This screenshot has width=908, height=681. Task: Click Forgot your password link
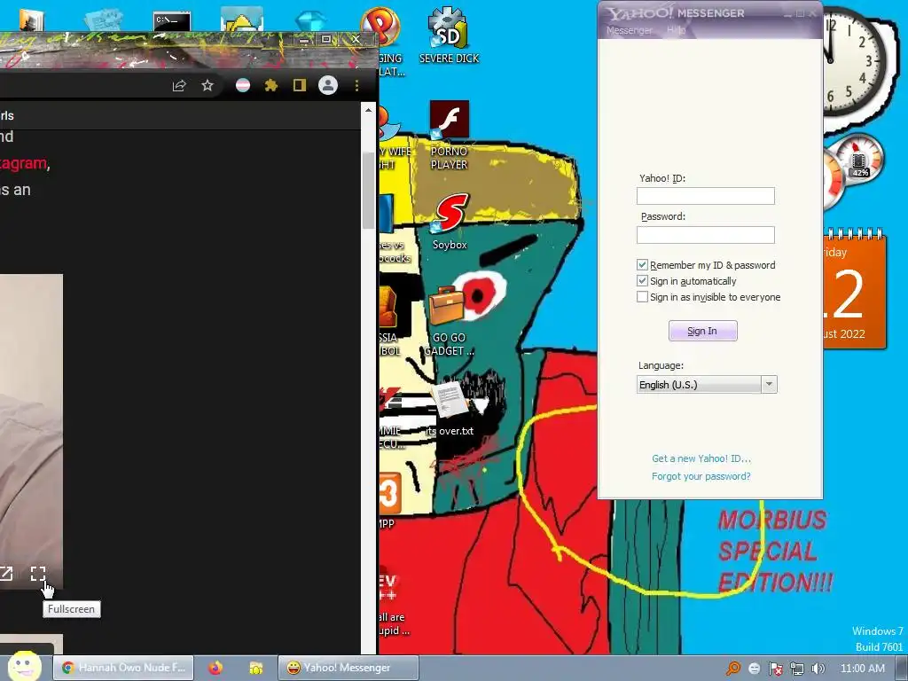point(701,476)
